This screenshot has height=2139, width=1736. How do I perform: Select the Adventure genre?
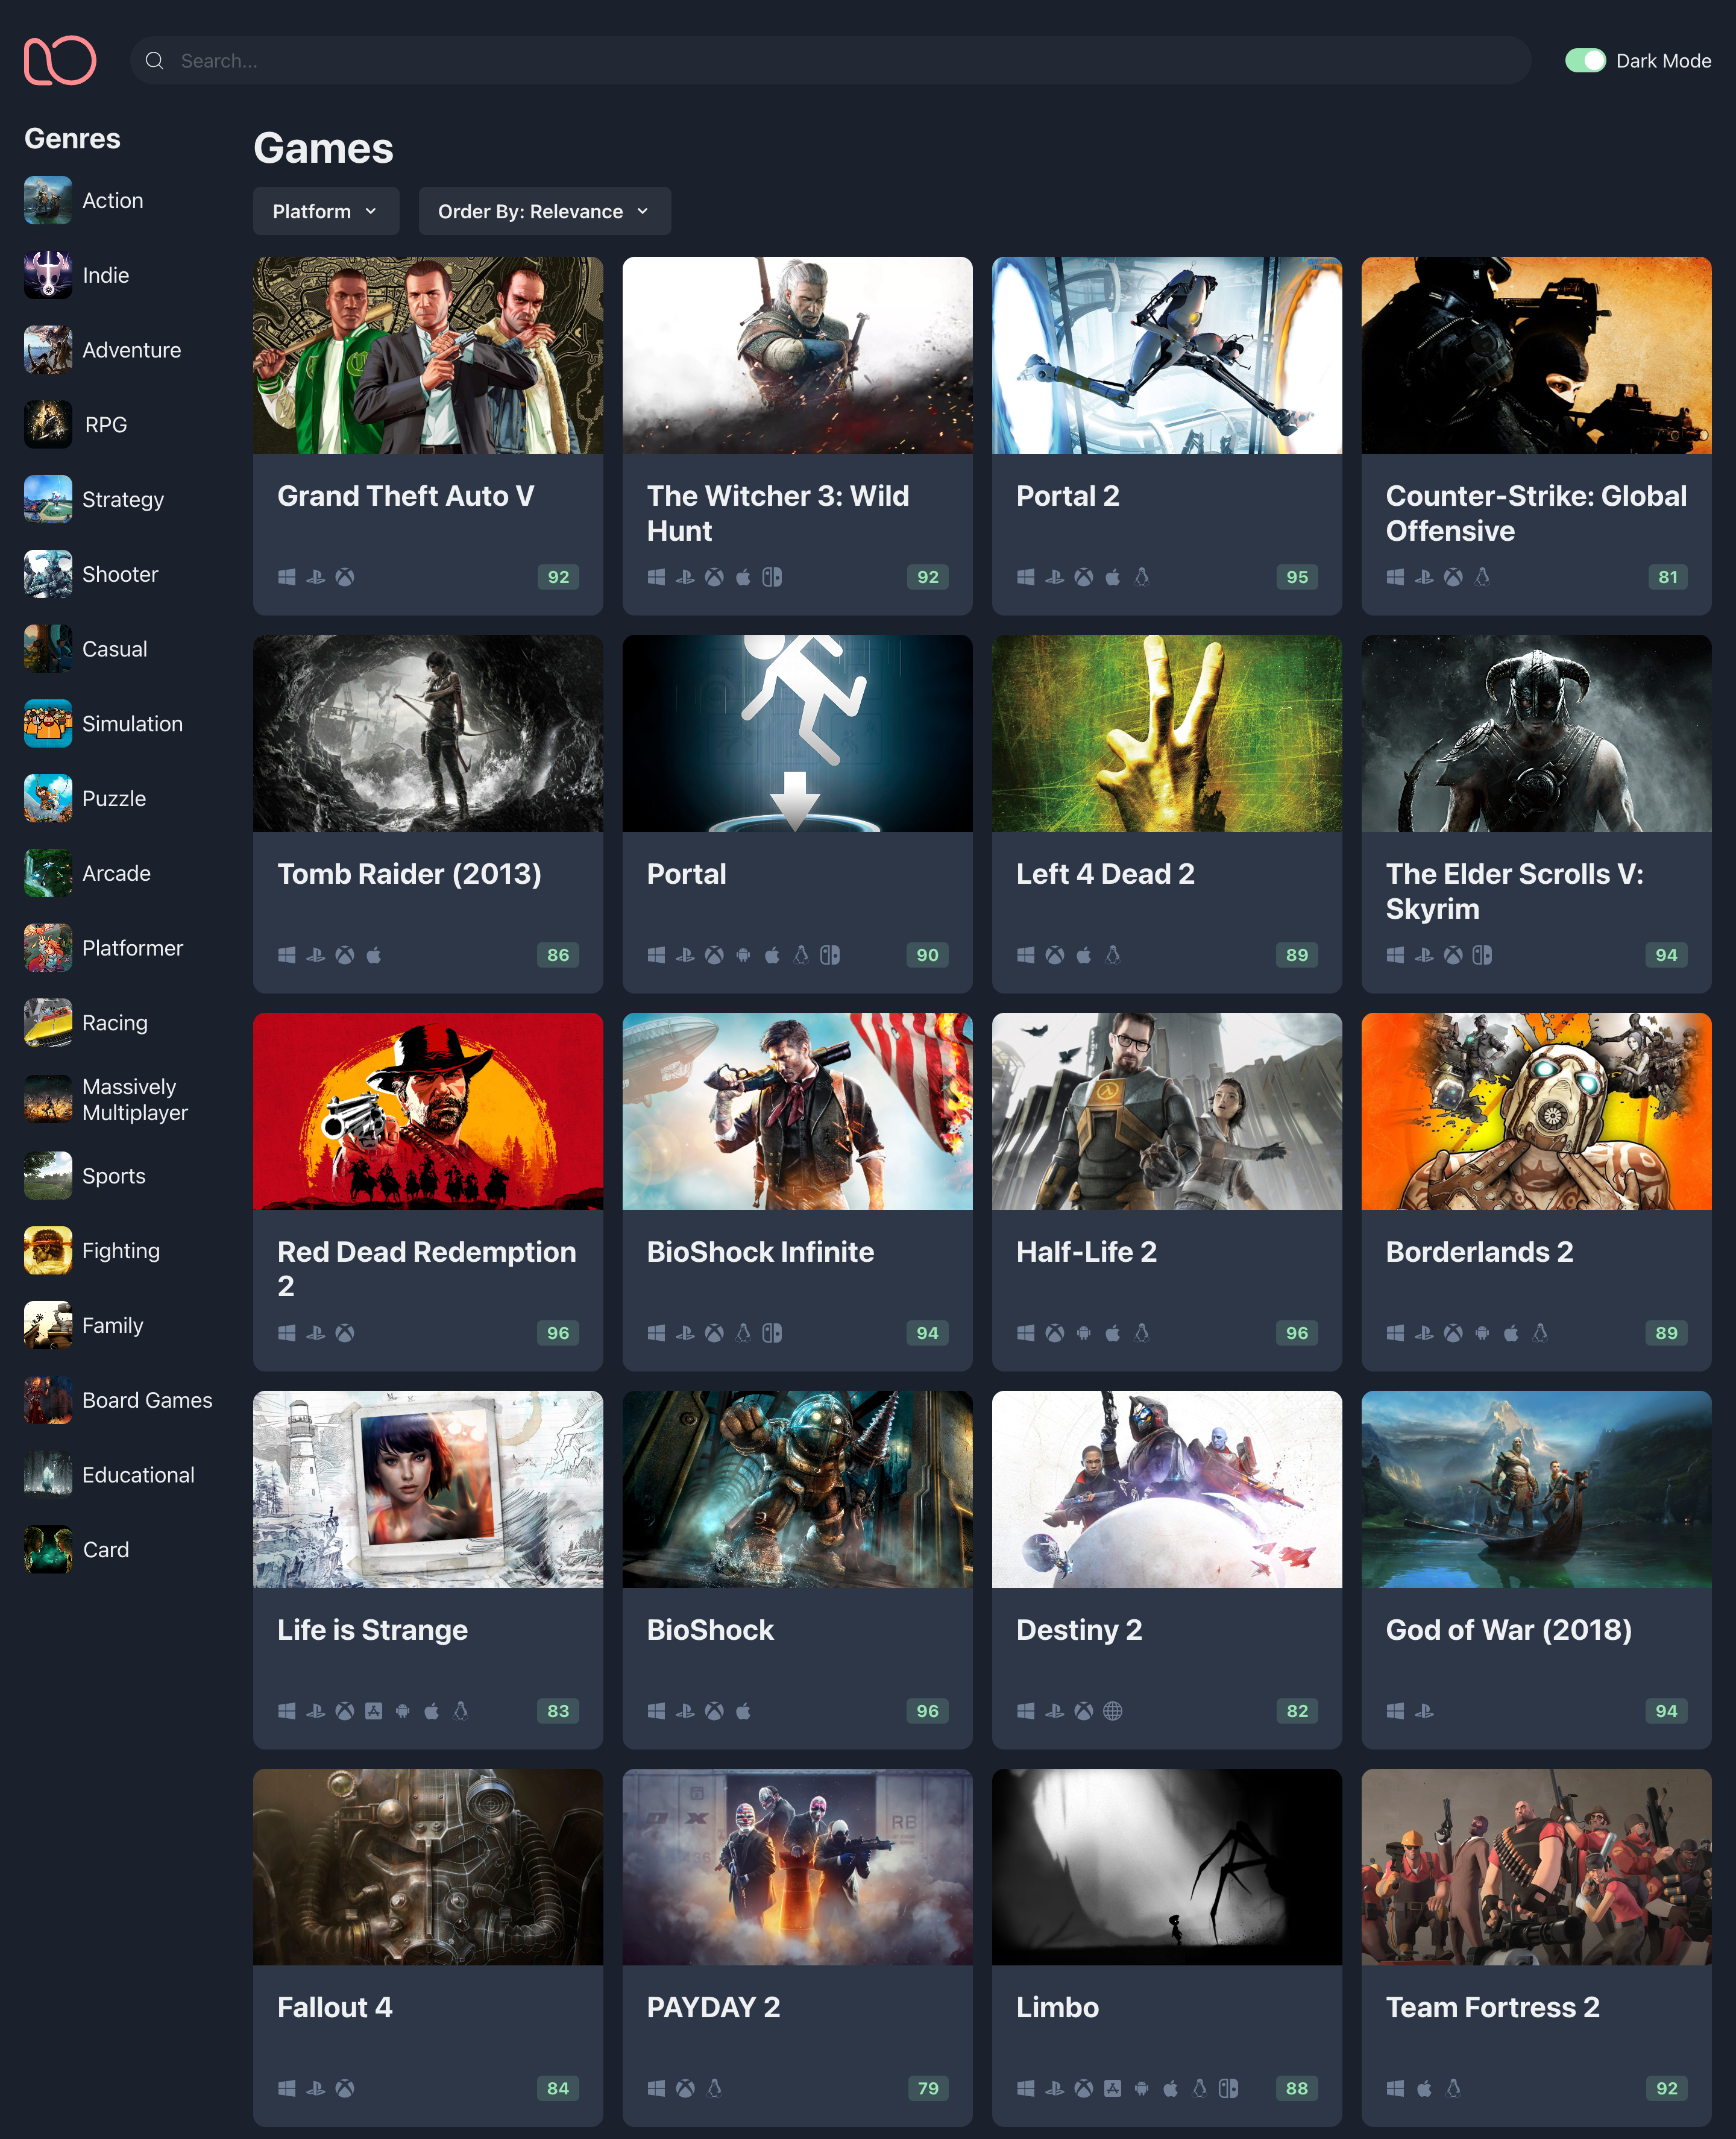pyautogui.click(x=132, y=350)
